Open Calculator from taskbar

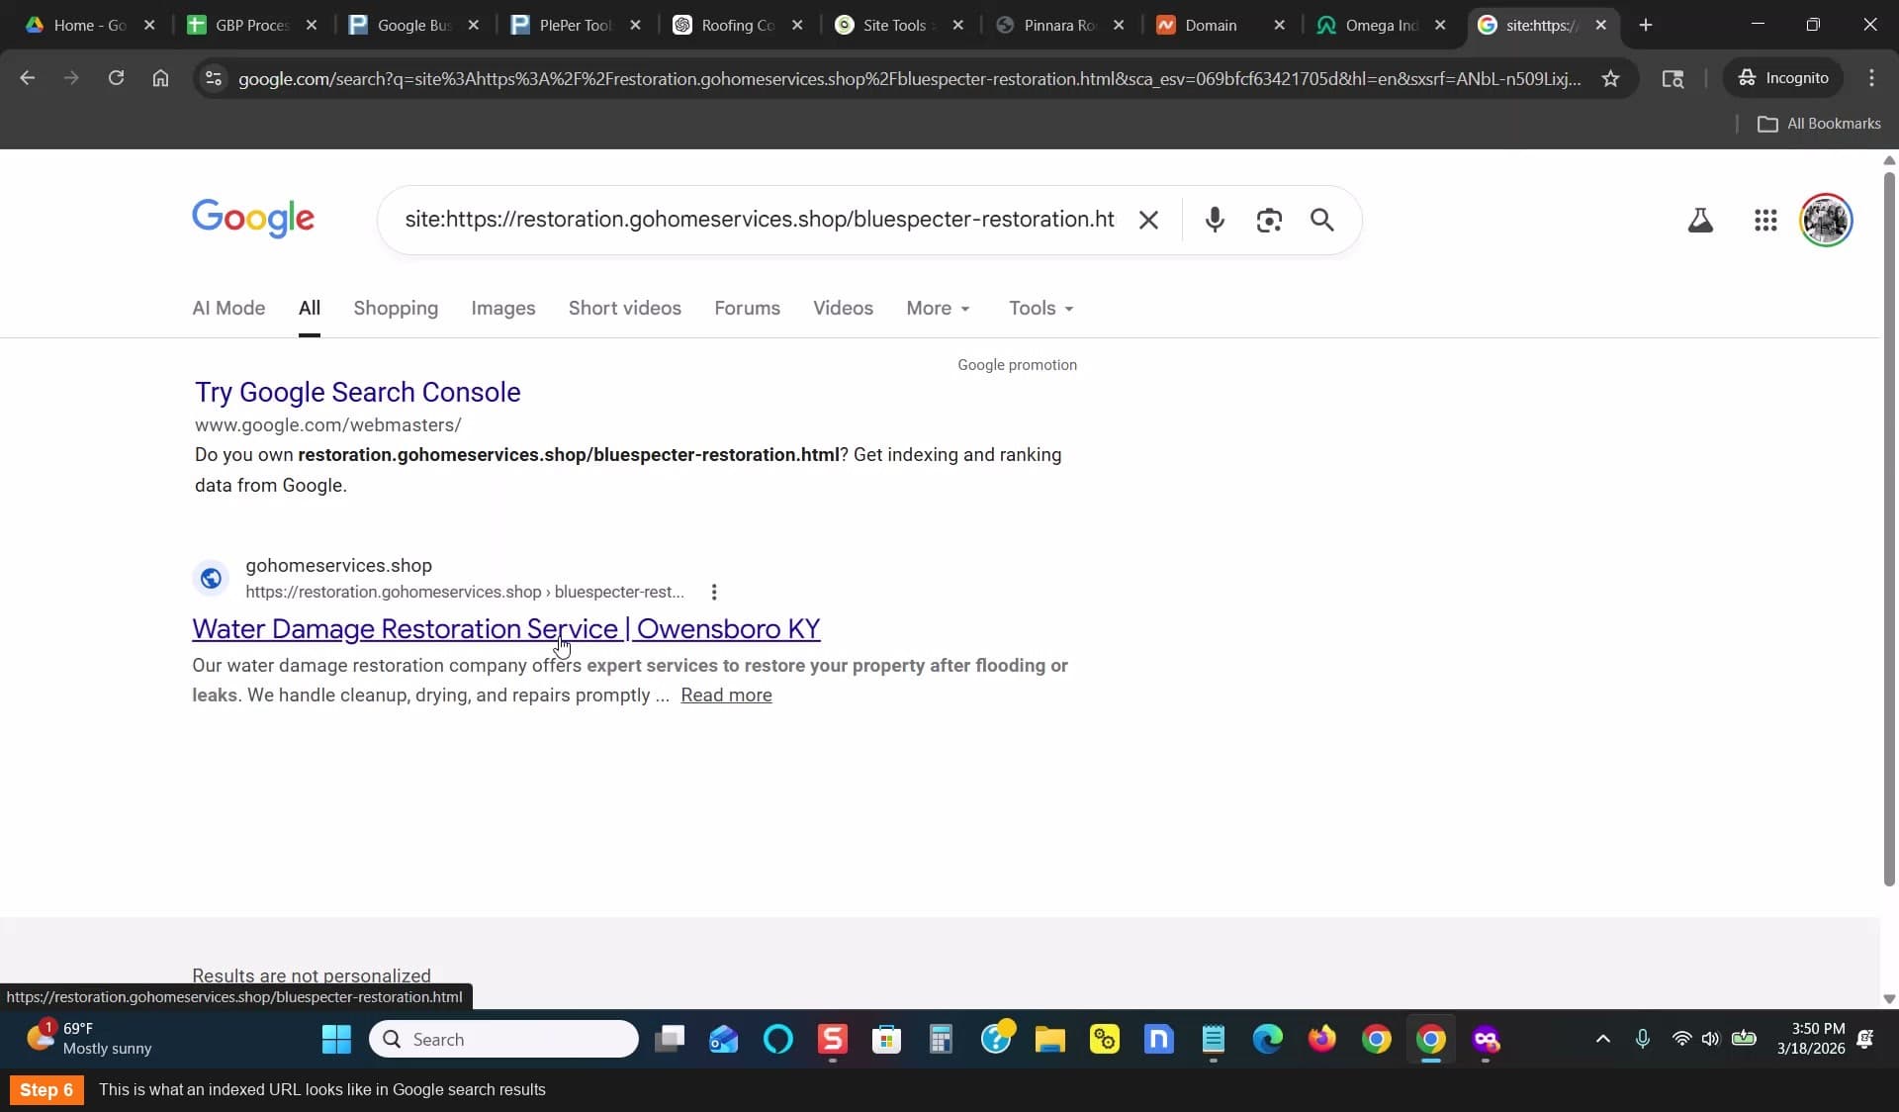(x=941, y=1039)
